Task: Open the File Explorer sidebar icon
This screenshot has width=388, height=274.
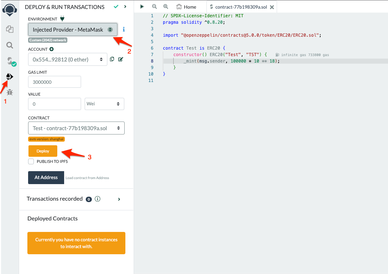Action: (10, 29)
